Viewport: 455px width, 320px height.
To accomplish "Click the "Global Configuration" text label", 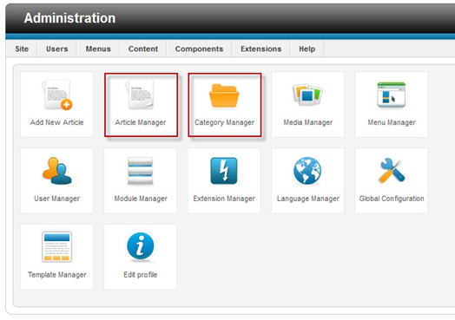I will click(392, 199).
